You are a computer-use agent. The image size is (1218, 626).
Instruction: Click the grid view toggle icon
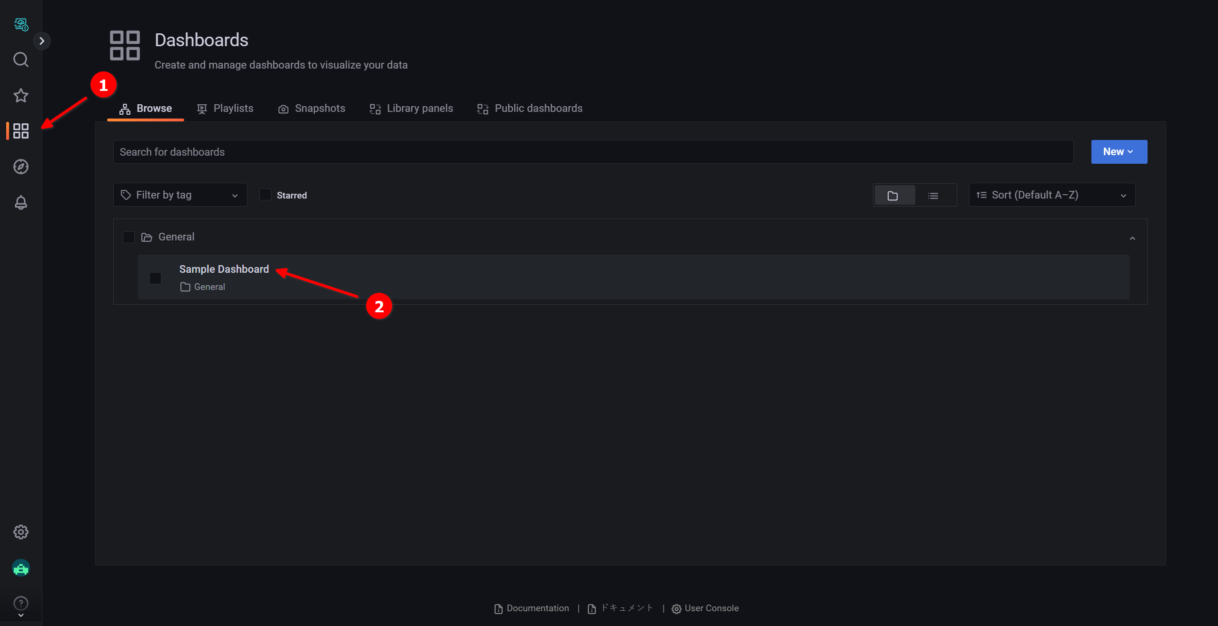point(895,195)
